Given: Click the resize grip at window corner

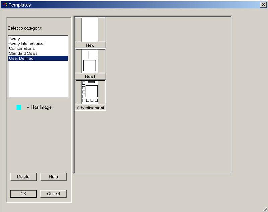Looking at the screenshot, I should click(265, 209).
